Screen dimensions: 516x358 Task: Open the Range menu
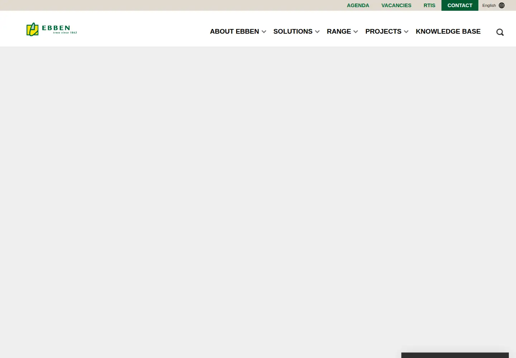pos(339,32)
